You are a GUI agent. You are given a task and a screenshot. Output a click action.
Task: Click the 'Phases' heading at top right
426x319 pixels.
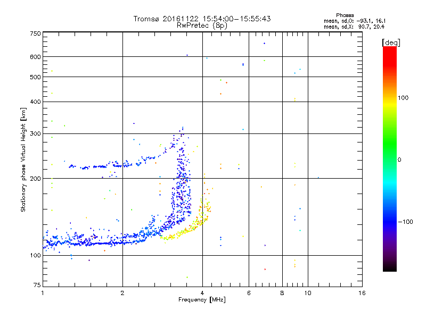click(345, 15)
